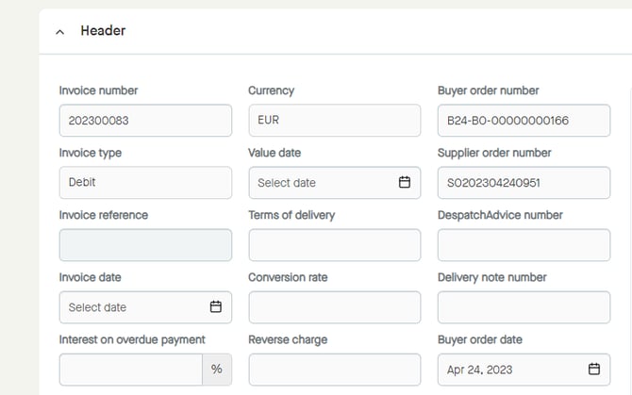Click the Interest on overdue payment input
This screenshot has width=632, height=395.
click(130, 370)
